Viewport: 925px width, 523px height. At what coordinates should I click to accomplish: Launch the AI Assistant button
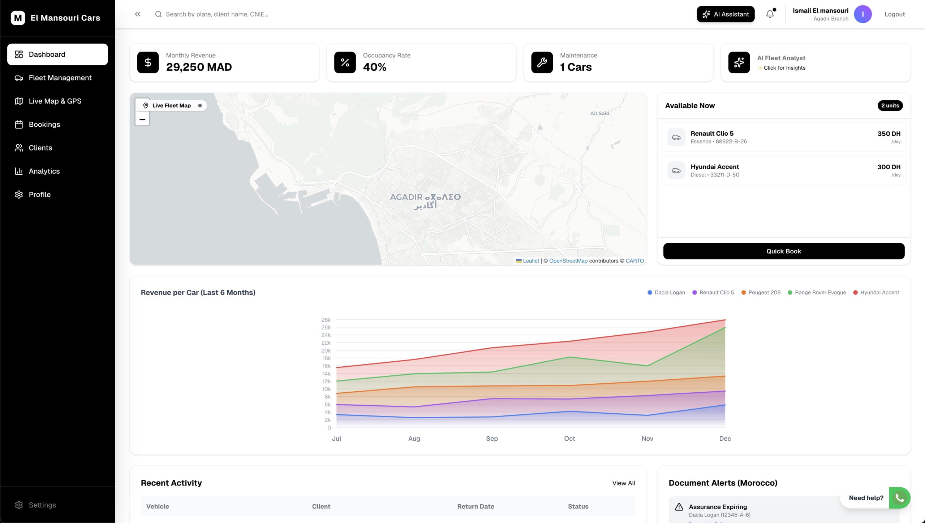[x=725, y=14]
